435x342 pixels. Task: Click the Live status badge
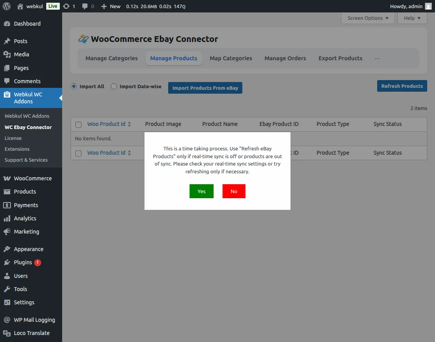53,6
